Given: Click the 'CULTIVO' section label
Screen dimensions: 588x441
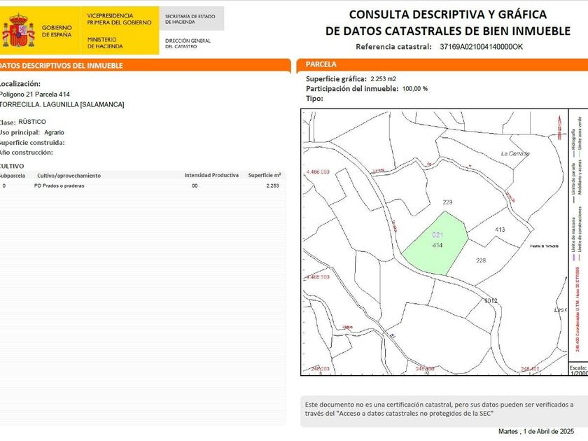Looking at the screenshot, I should [12, 166].
